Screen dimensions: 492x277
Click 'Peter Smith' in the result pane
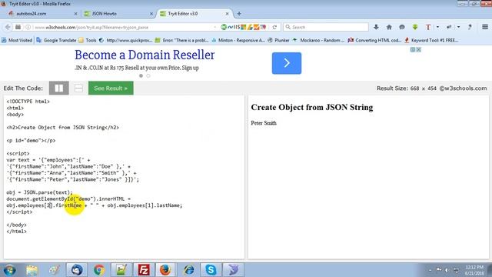coord(264,123)
